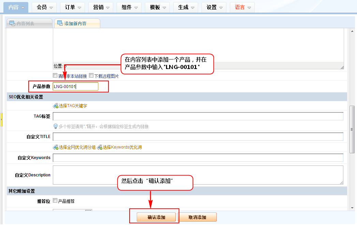Enable the 清除非本站链接 checkbox
The height and width of the screenshot is (225, 357).
click(55, 75)
